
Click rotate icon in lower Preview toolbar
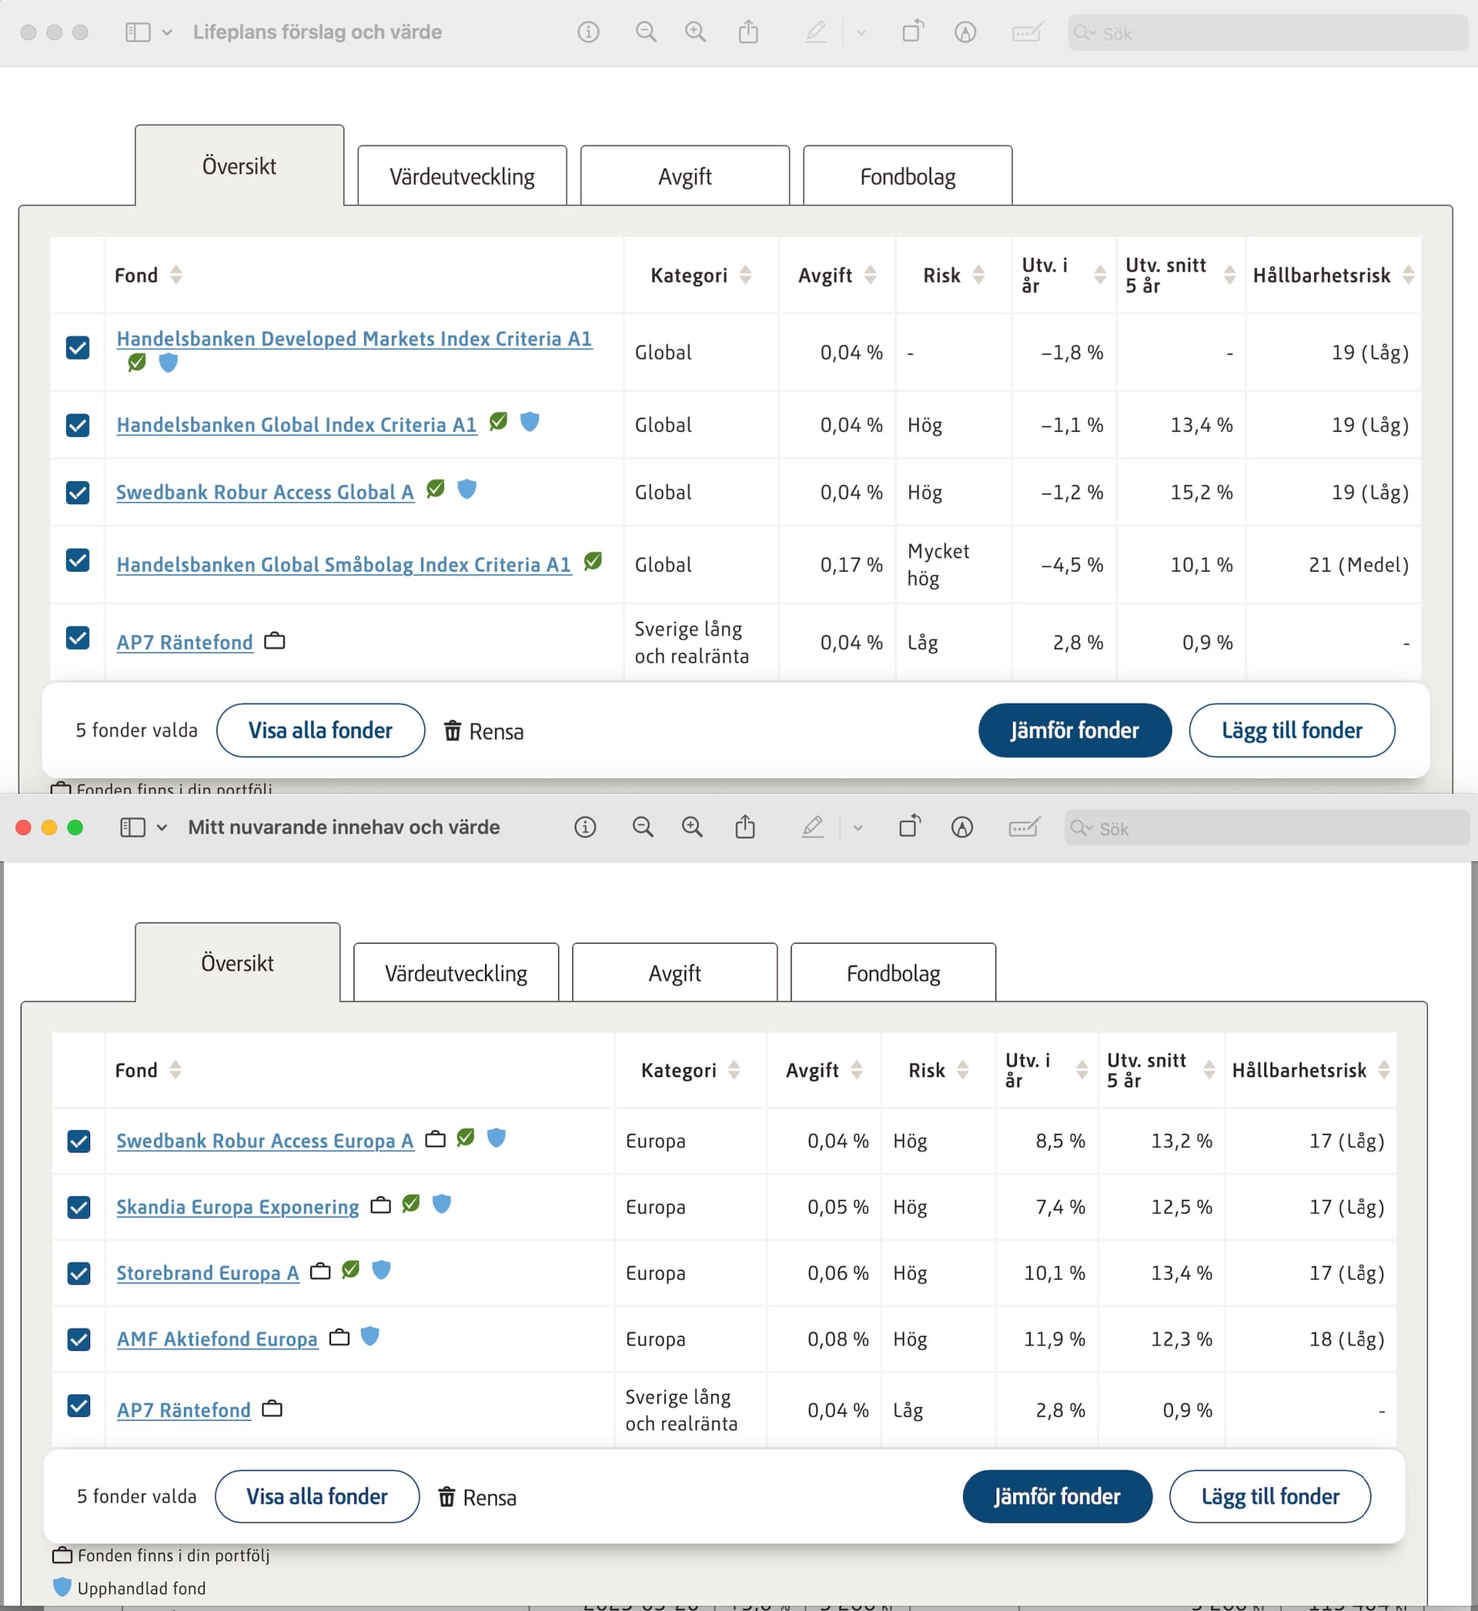click(909, 827)
